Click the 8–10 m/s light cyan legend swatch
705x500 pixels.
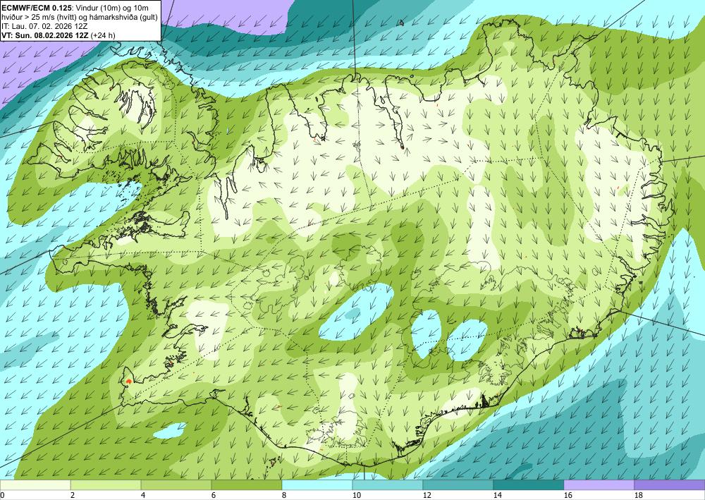(x=317, y=484)
